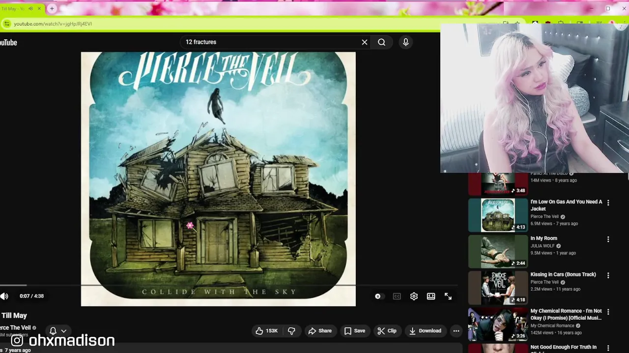The height and width of the screenshot is (353, 629).
Task: Open more actions ellipsis under video
Action: [456, 331]
